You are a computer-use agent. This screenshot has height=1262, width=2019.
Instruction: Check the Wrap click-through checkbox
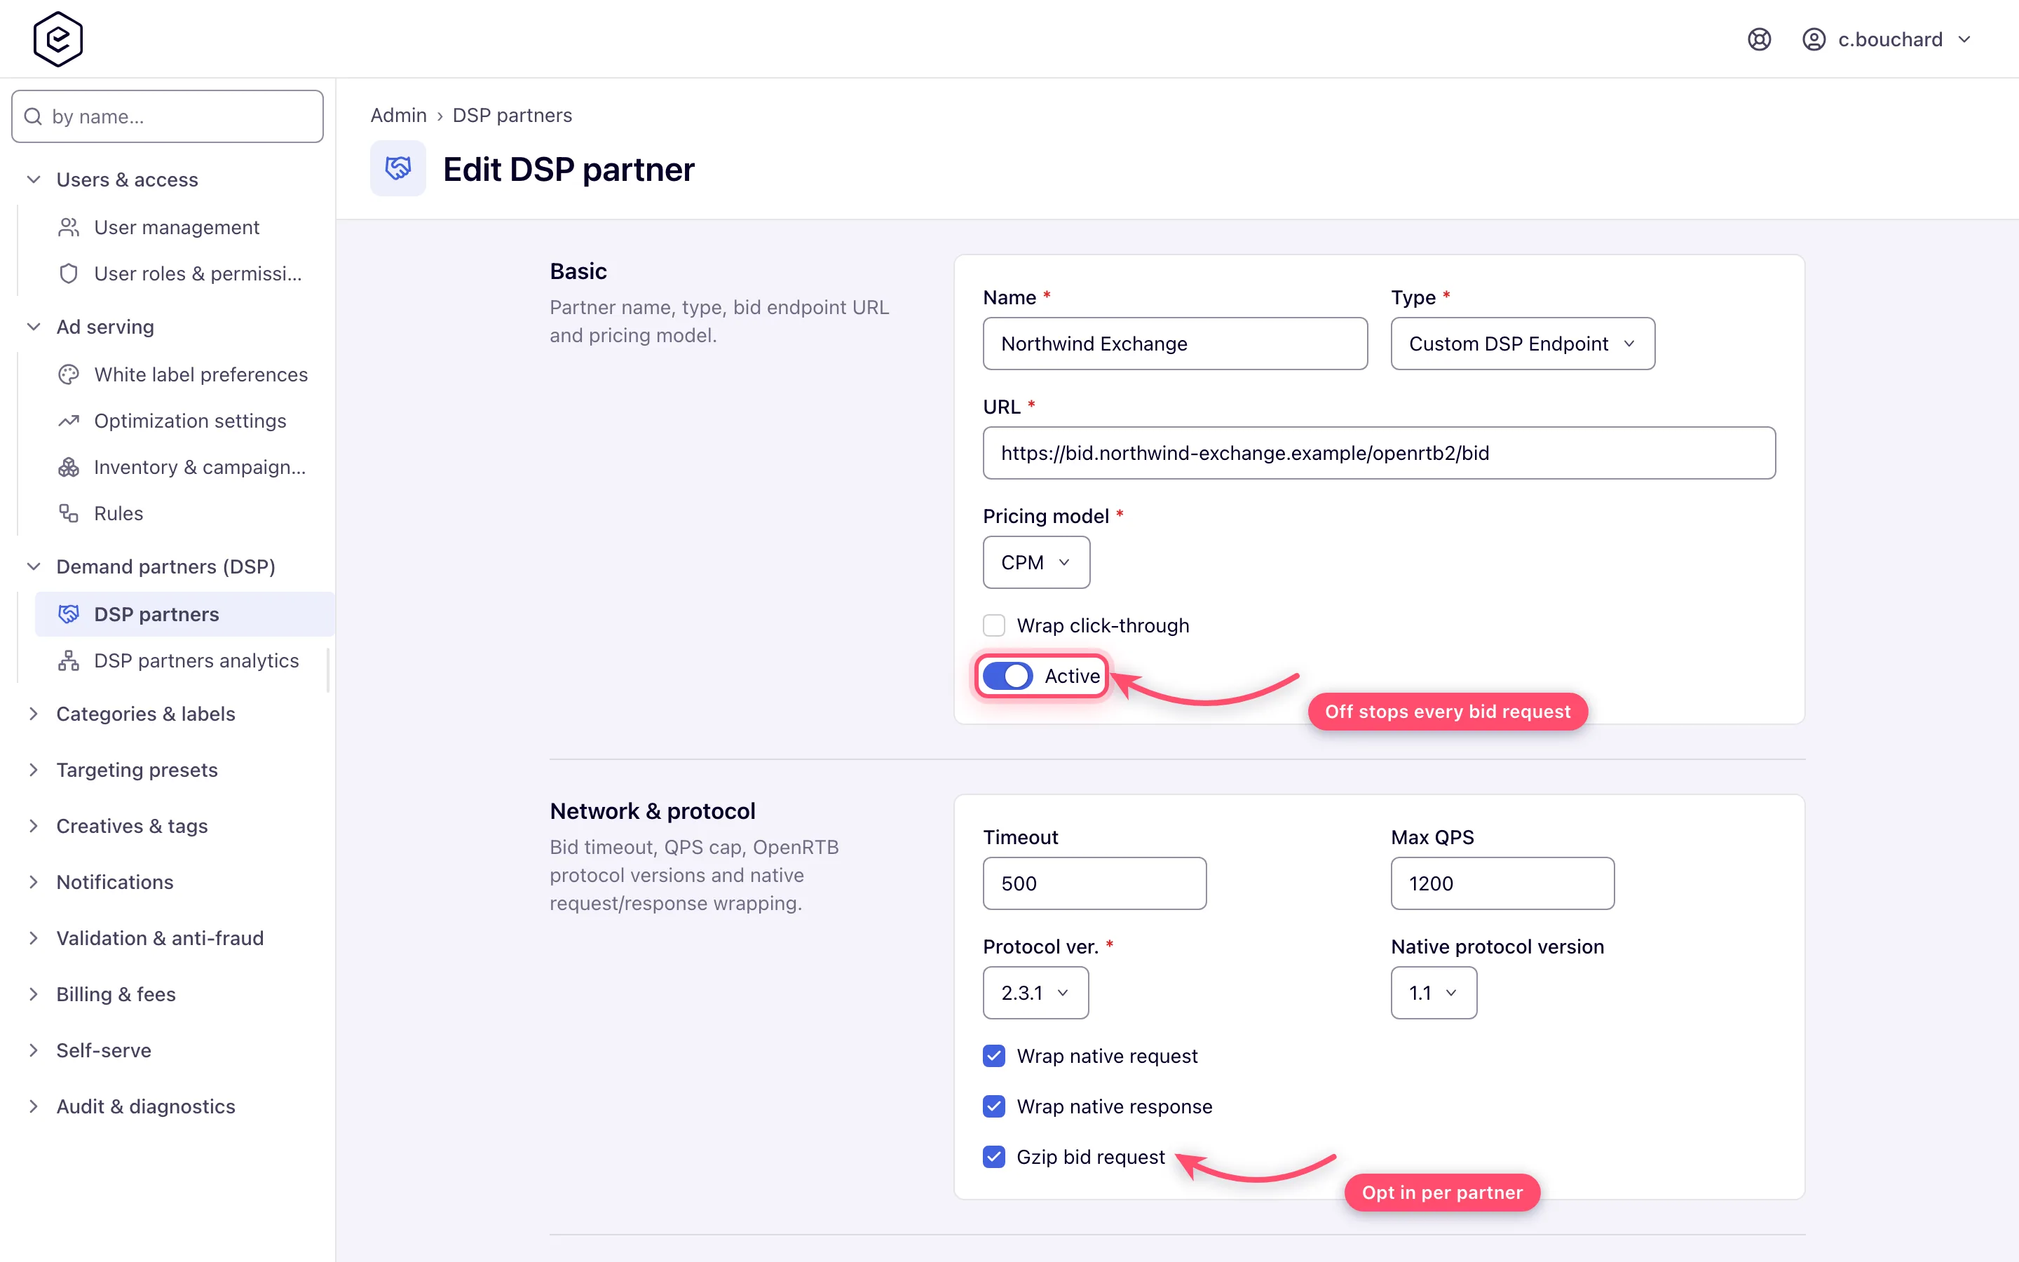[993, 625]
